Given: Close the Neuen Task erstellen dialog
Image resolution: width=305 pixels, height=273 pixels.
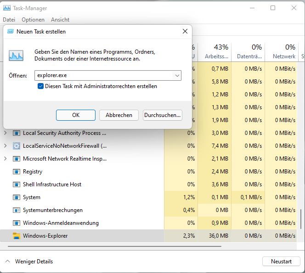Looking at the screenshot, I should pyautogui.click(x=185, y=31).
